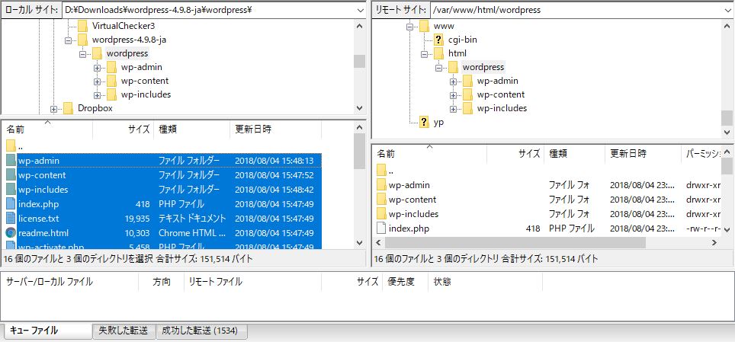
Task: Click the cgi-bin question mark folder icon
Action: 438,40
